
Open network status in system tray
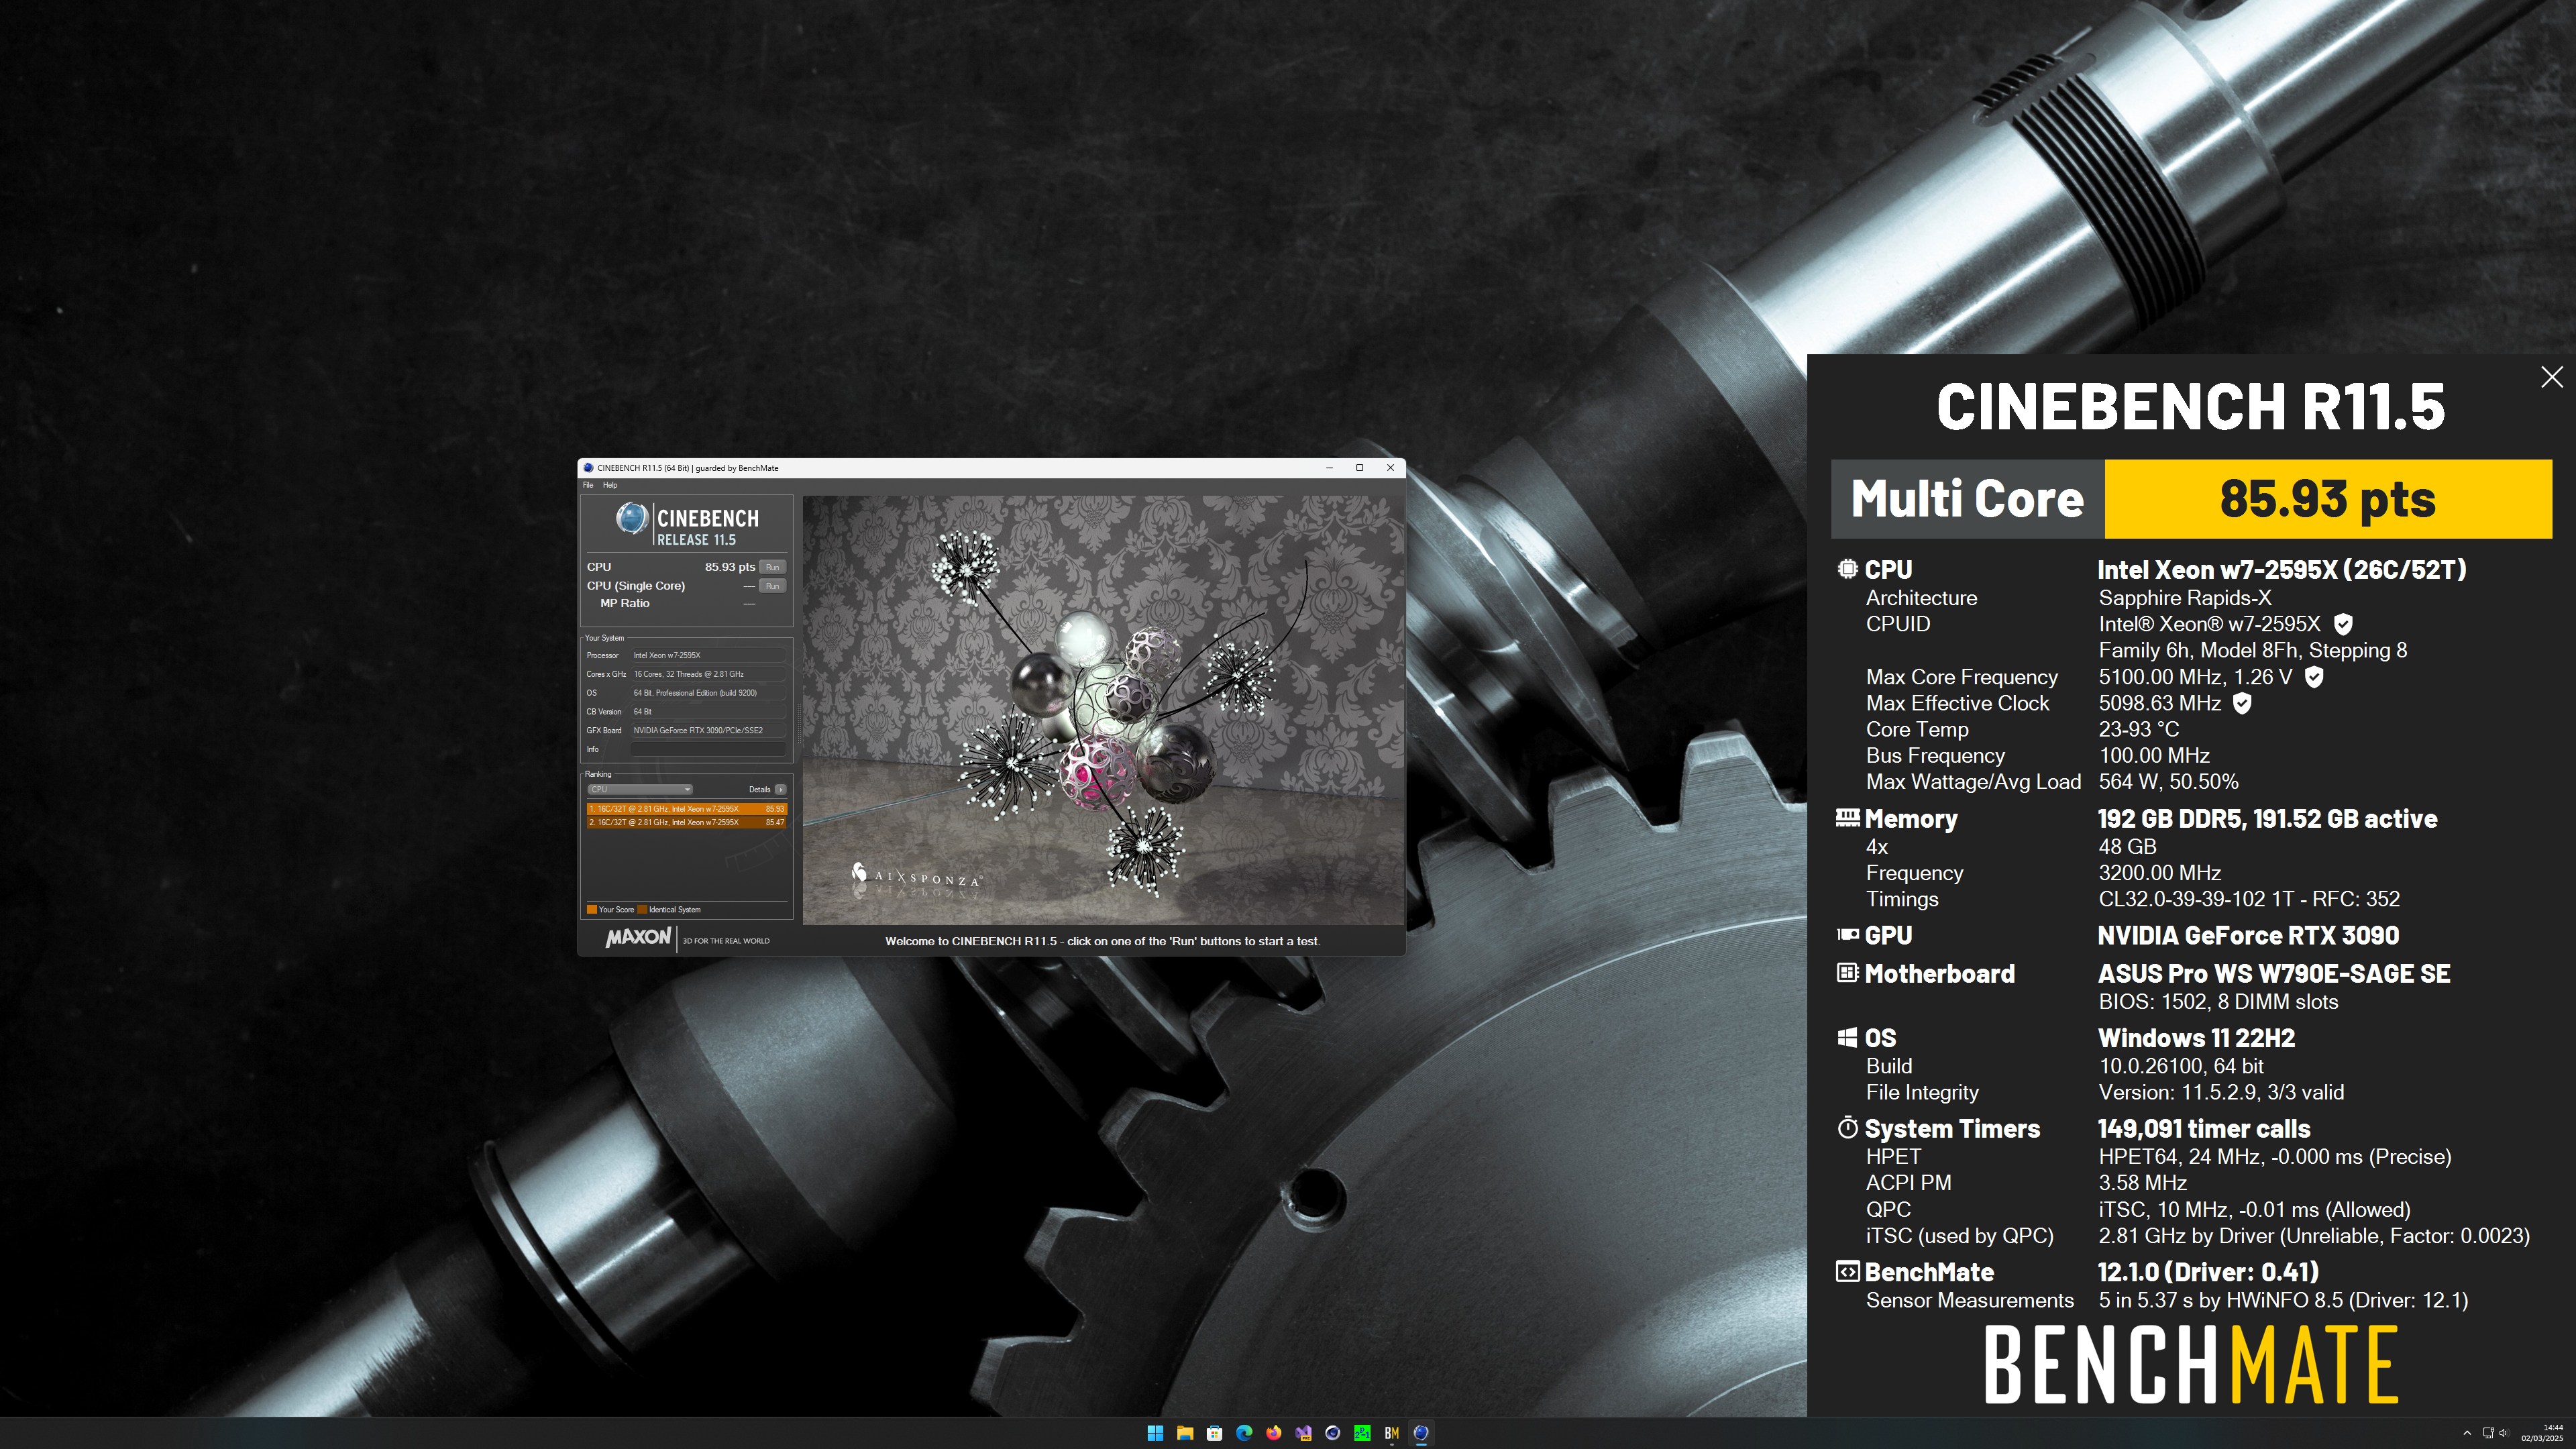point(2488,1433)
